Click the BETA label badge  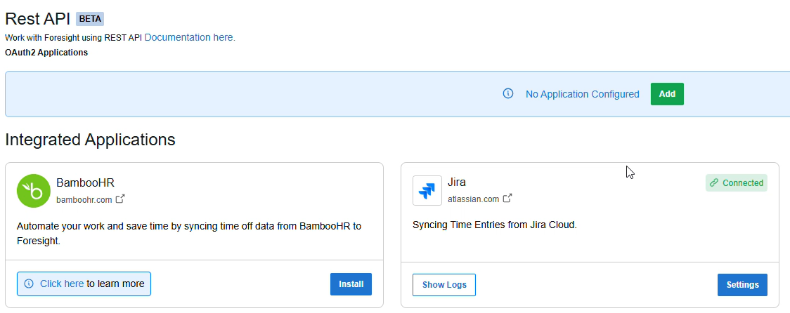(x=90, y=19)
